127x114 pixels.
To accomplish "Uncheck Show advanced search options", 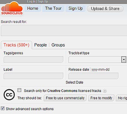I will (x=3, y=108).
